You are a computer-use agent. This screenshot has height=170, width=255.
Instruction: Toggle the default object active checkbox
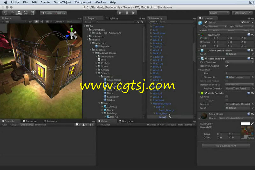[206, 22]
